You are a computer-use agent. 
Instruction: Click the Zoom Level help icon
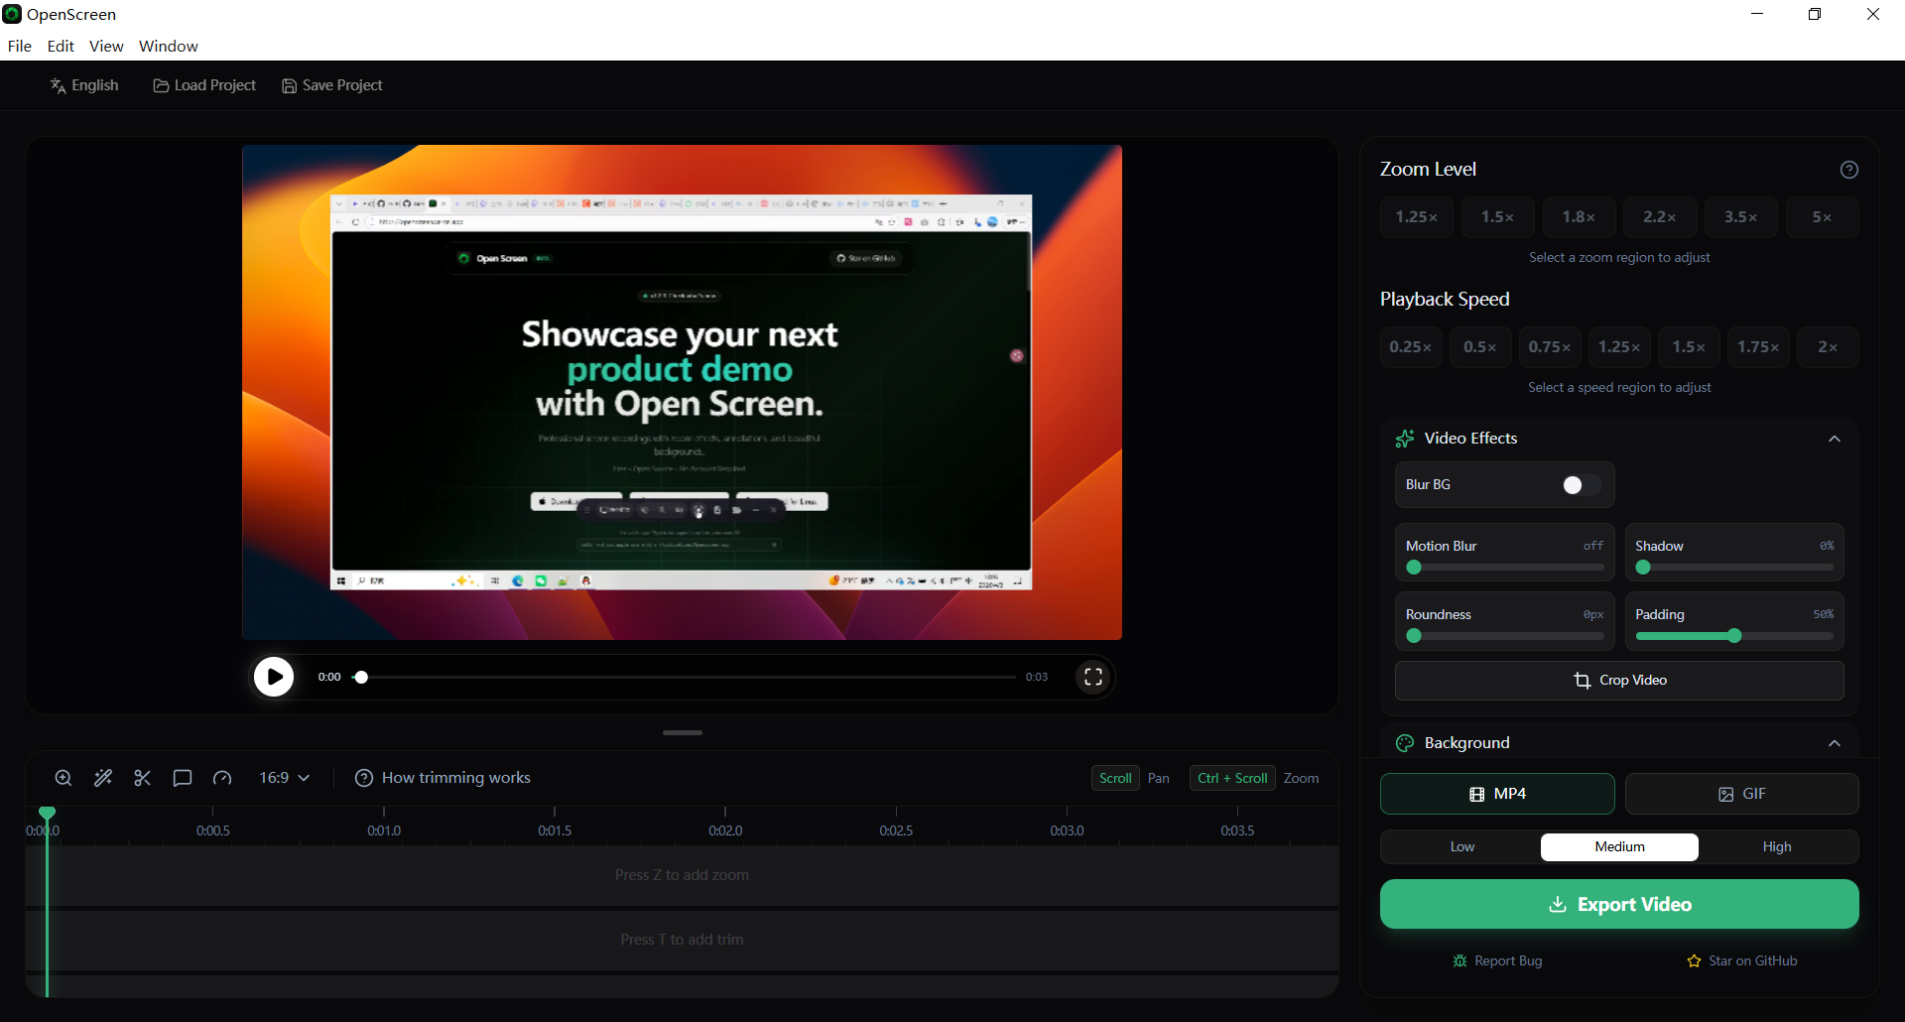[1849, 170]
